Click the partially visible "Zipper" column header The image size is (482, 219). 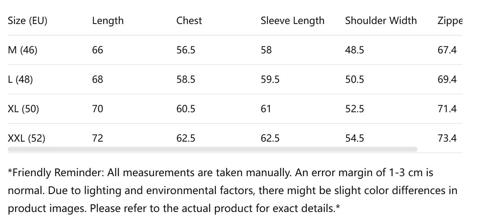pos(450,21)
